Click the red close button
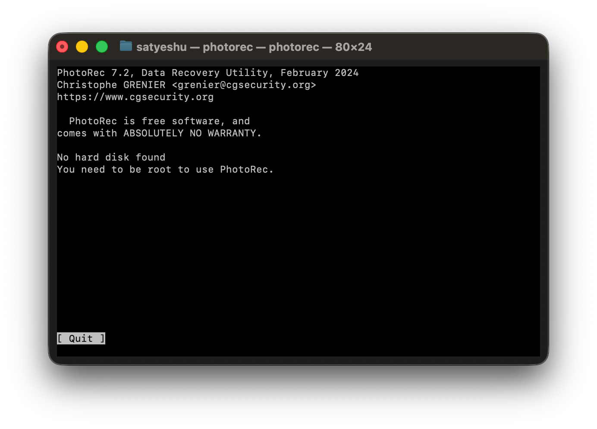 pos(62,46)
